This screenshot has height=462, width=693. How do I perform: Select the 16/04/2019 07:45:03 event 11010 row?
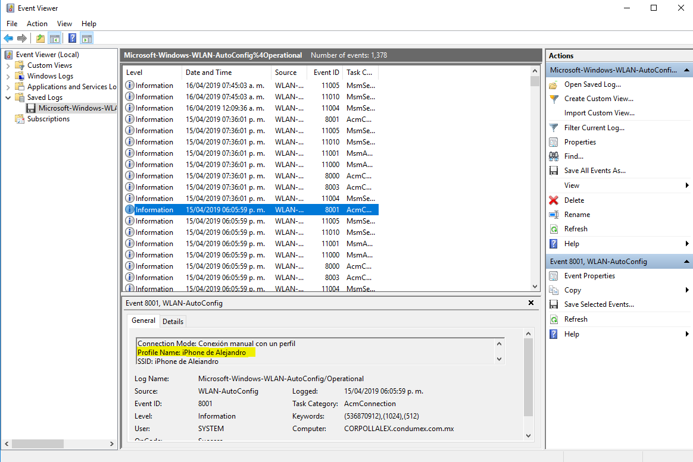250,97
